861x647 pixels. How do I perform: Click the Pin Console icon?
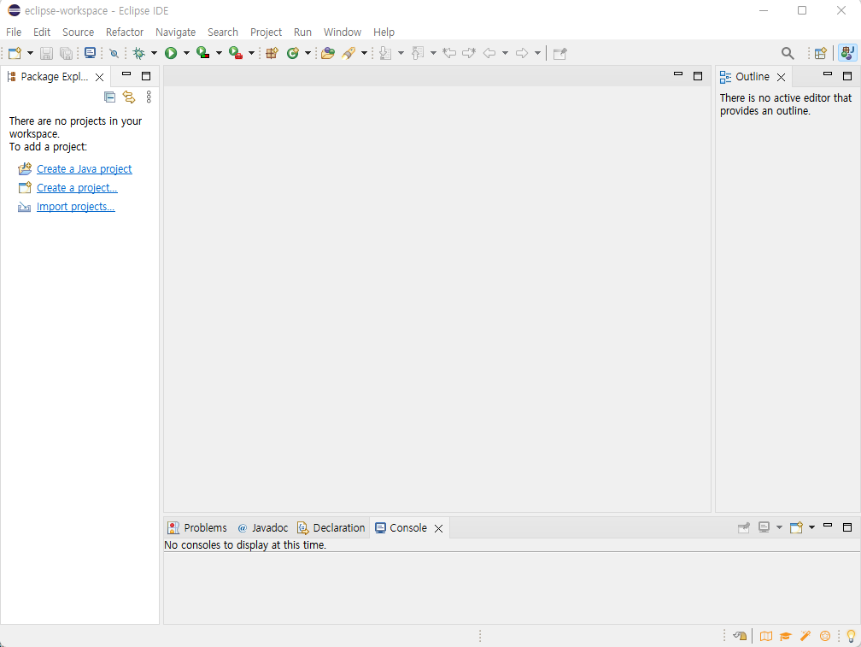coord(744,528)
